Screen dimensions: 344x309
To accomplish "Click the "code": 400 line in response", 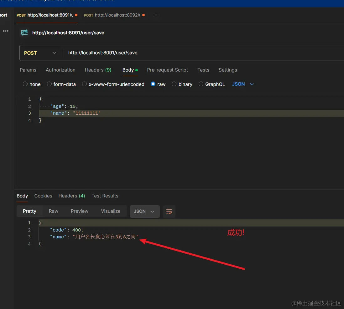I will pyautogui.click(x=67, y=230).
